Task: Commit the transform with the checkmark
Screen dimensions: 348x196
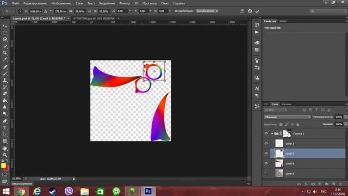Action: [x=257, y=11]
